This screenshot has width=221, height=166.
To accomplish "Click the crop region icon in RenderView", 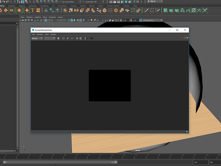I will point(77,38).
